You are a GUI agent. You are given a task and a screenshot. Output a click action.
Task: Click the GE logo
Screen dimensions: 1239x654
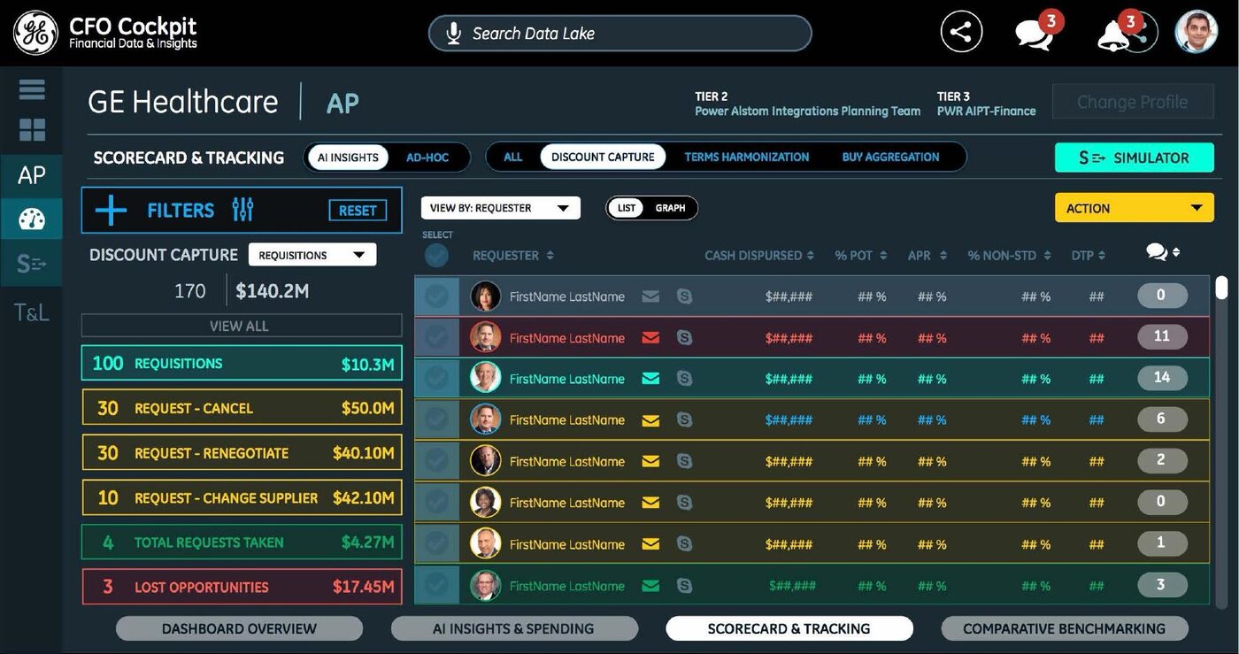click(x=35, y=33)
